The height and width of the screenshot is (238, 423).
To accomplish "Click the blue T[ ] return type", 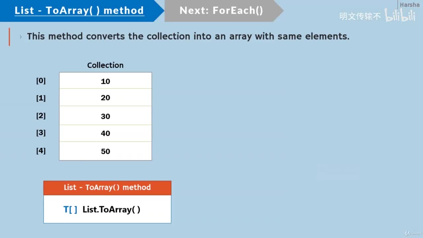I will 70,210.
